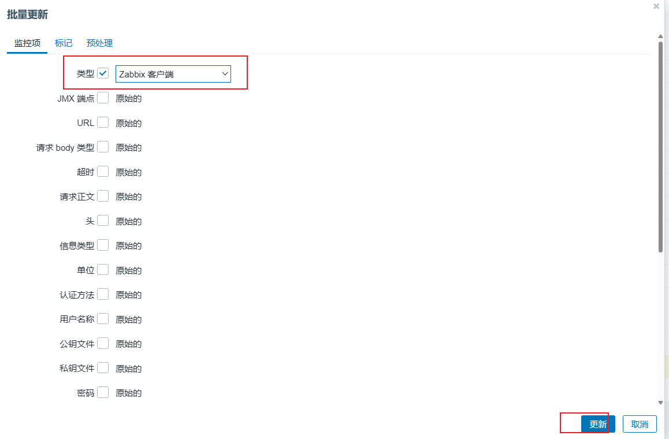Enable the 信息类型 checkbox
The width and height of the screenshot is (669, 439).
point(103,245)
